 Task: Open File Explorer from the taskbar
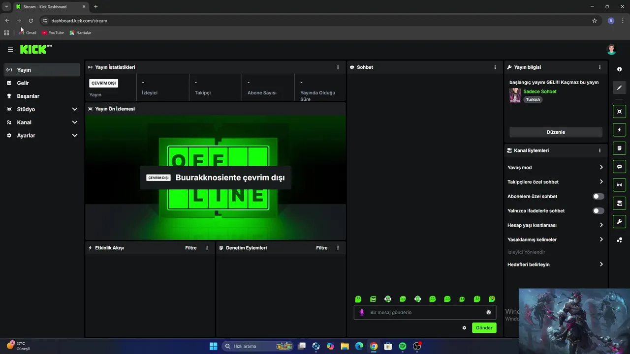345,346
